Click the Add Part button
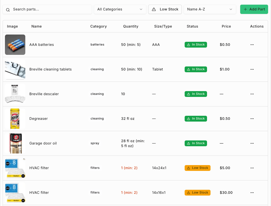The image size is (271, 206). pos(254,9)
